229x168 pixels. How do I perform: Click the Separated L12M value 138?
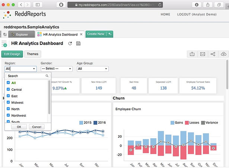pos(163,88)
